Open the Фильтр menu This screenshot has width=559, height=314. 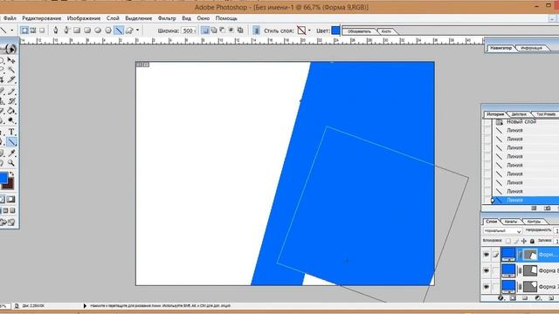point(167,18)
